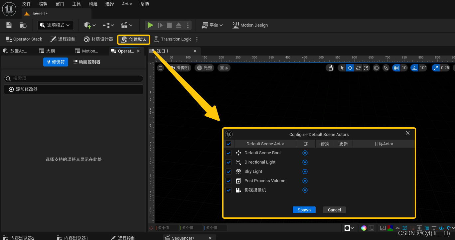
Task: Click Spawn in Configure Default Scene Actors
Action: (304, 210)
